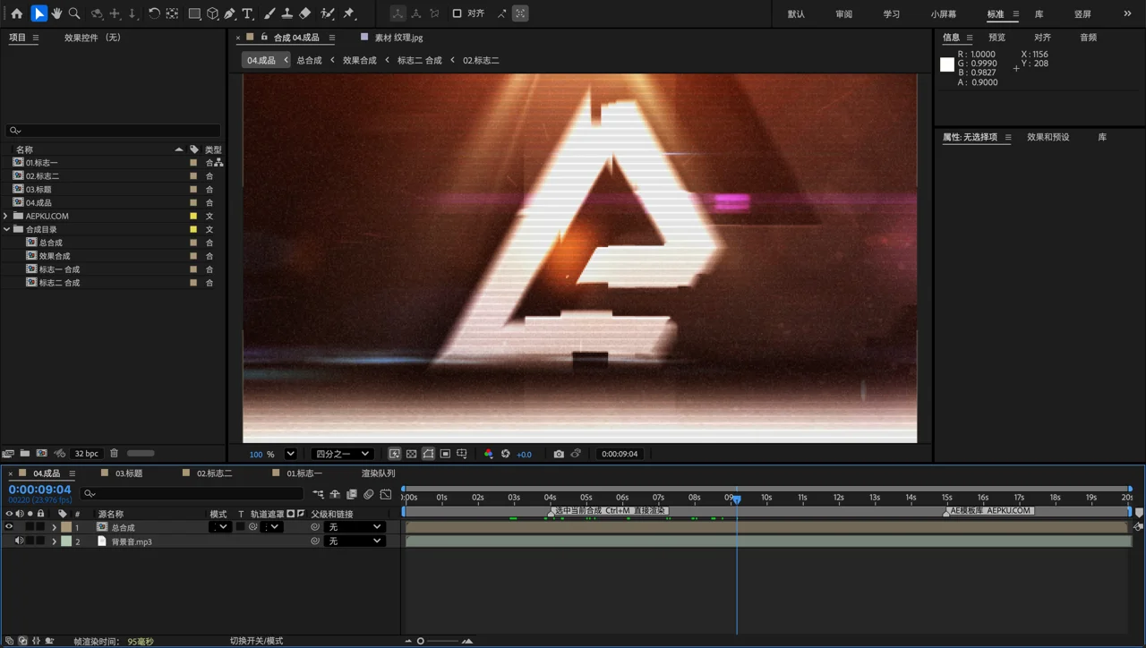Collapse the 合成目录 folder
Screen dimensions: 1146x648
(6, 229)
